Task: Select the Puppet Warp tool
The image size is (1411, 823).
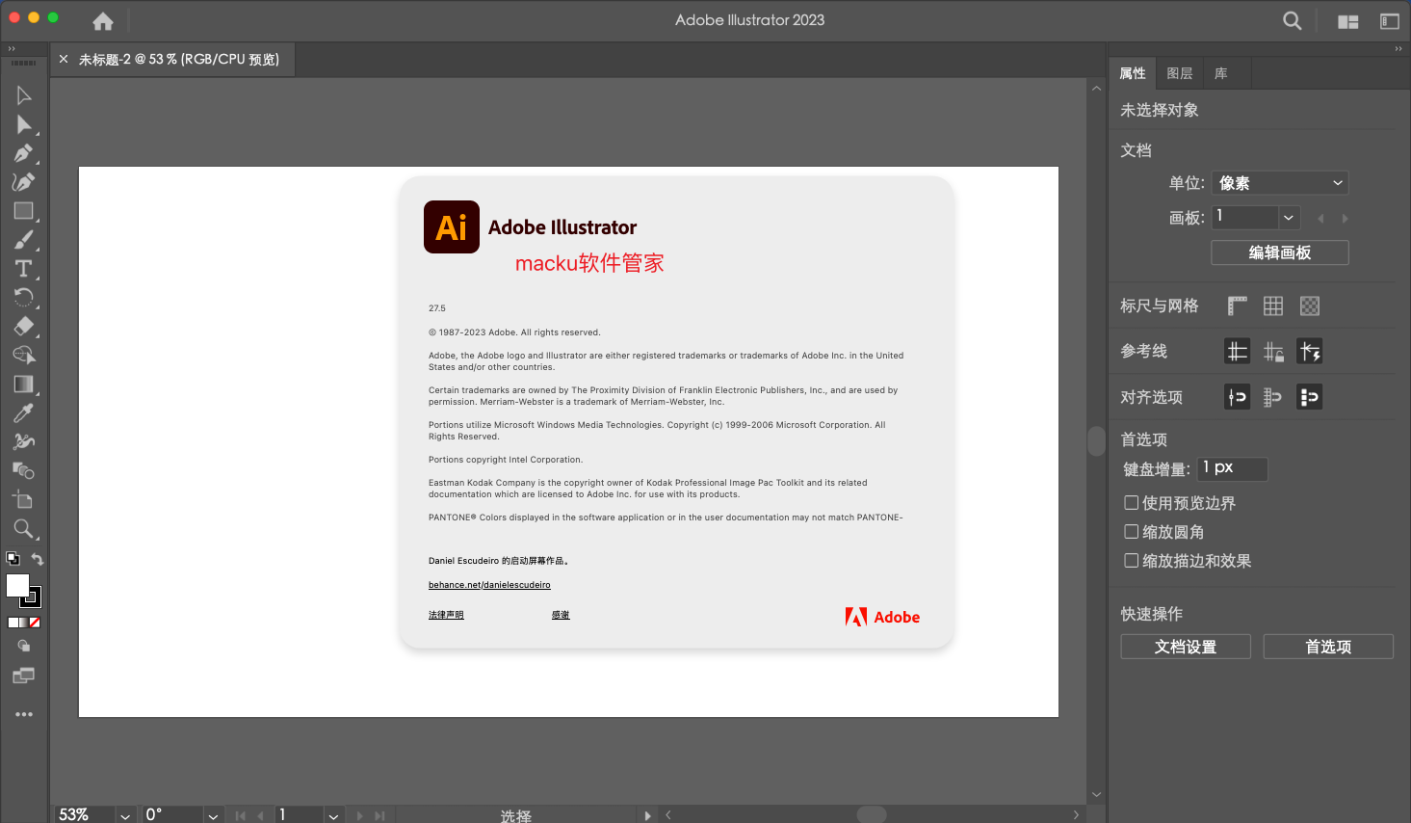Action: point(24,441)
